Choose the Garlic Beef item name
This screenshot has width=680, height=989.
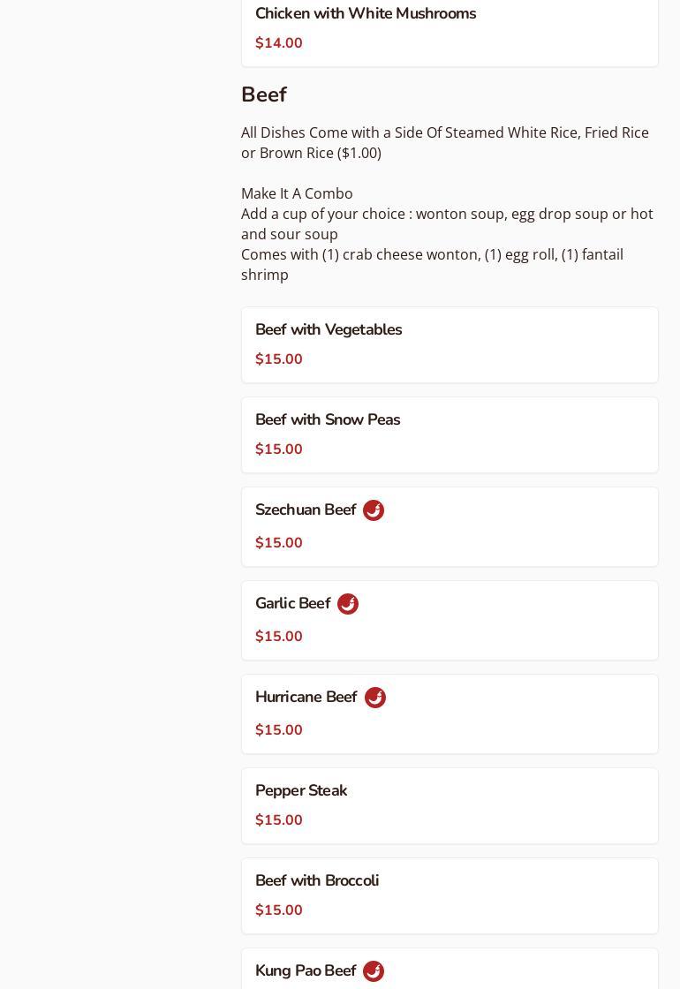pos(292,603)
